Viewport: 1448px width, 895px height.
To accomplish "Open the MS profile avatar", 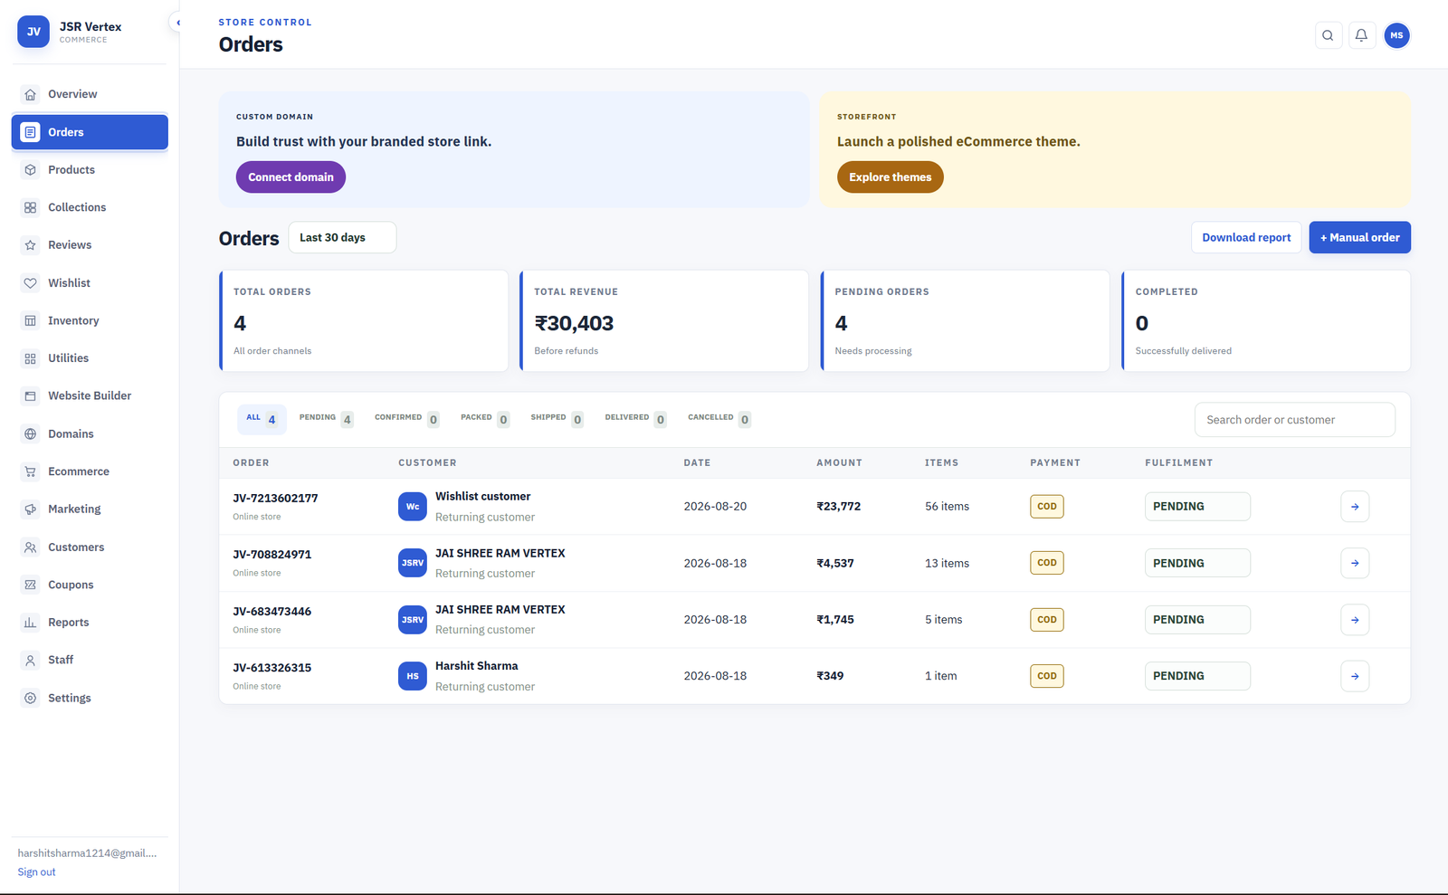I will point(1396,35).
